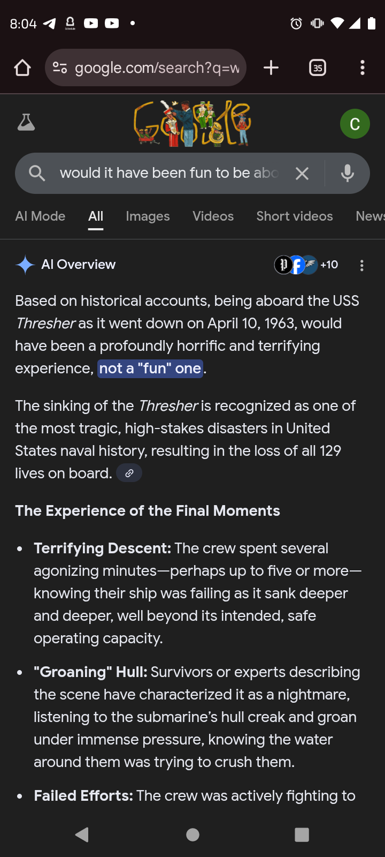Open Chrome three-dot overflow menu
Viewport: 385px width, 857px height.
[363, 68]
